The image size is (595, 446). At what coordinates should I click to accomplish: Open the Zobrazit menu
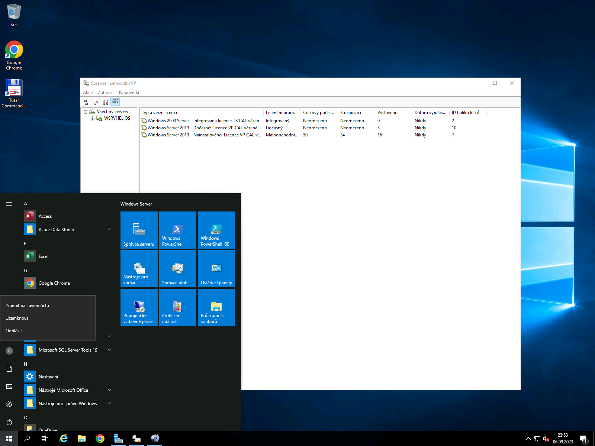pyautogui.click(x=106, y=93)
